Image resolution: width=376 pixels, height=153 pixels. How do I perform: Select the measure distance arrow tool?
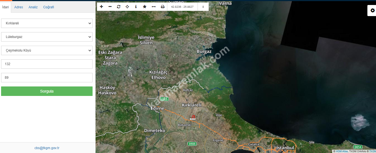(x=153, y=7)
